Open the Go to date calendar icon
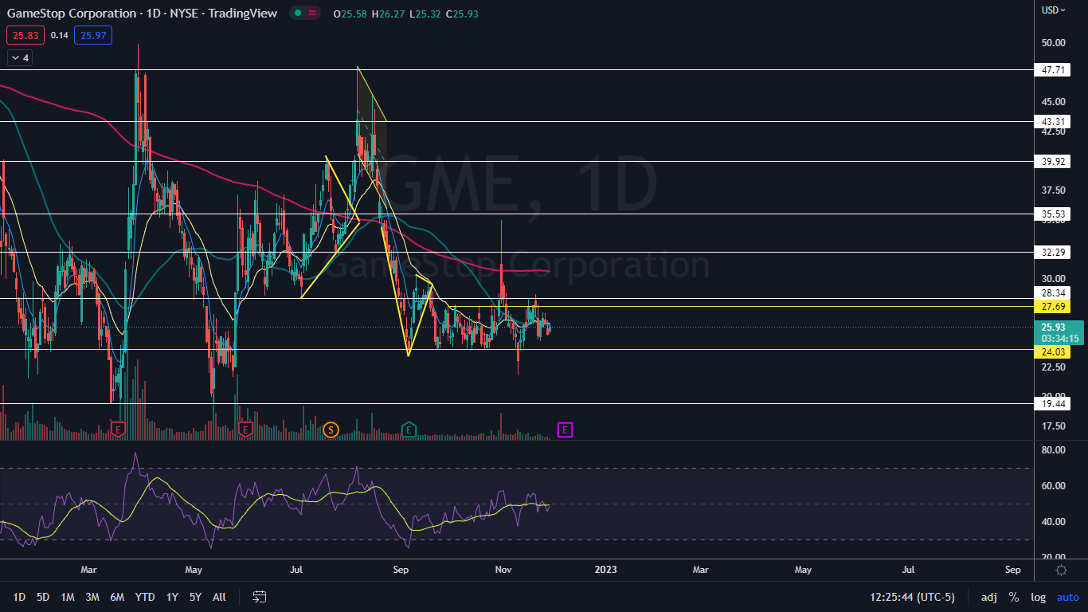Image resolution: width=1088 pixels, height=612 pixels. tap(259, 597)
